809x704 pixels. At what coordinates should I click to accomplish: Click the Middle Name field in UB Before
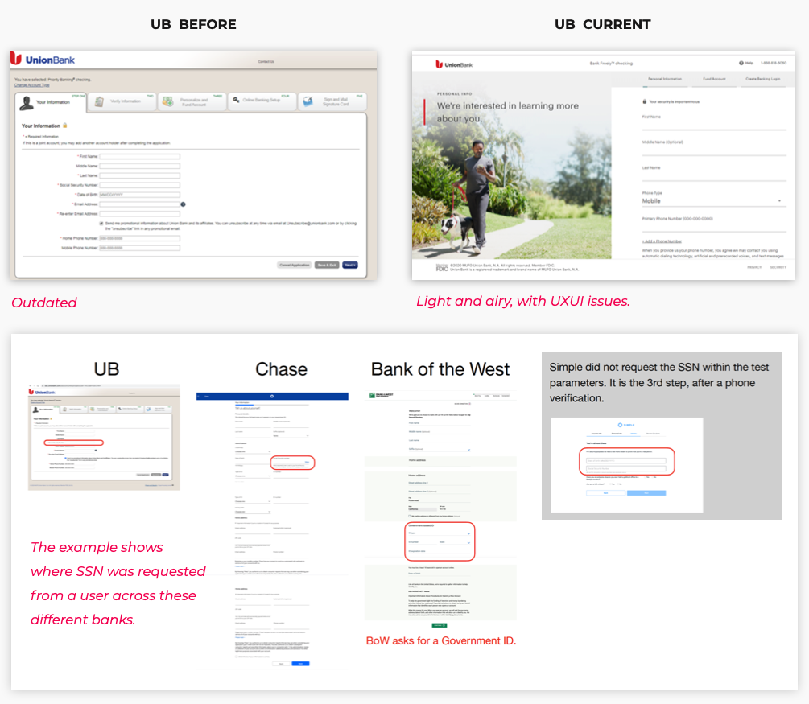pos(140,166)
